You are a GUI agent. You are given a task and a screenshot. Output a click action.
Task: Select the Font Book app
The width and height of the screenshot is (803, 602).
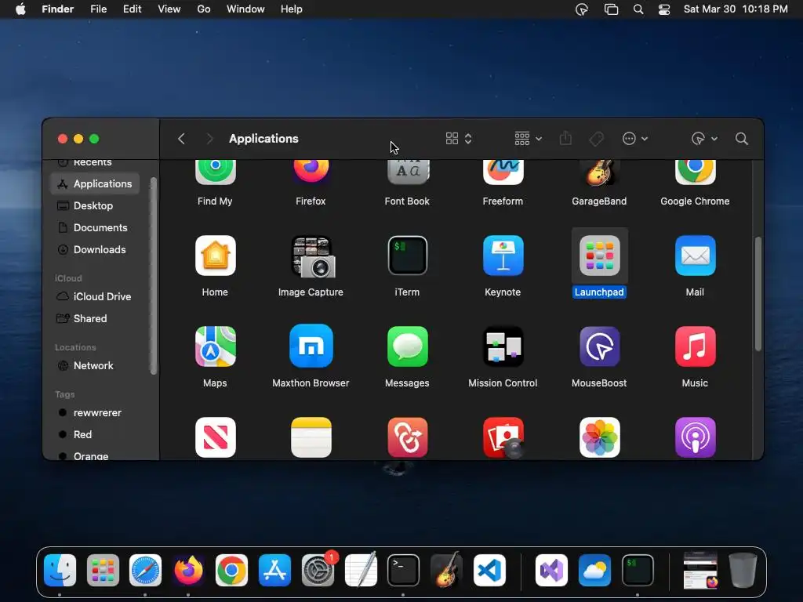click(407, 172)
